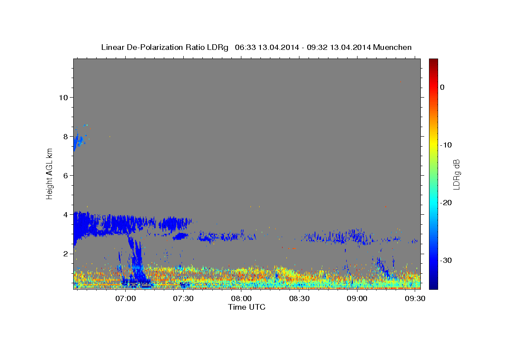
Task: Click the 4 km height tick label
Action: tap(65, 214)
